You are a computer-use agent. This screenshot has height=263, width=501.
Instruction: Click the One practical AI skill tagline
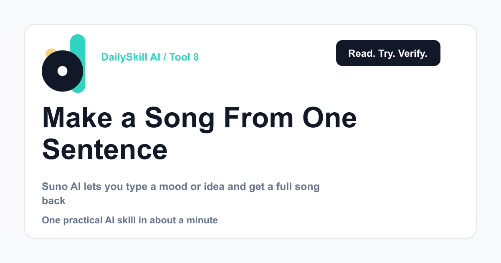tap(130, 220)
